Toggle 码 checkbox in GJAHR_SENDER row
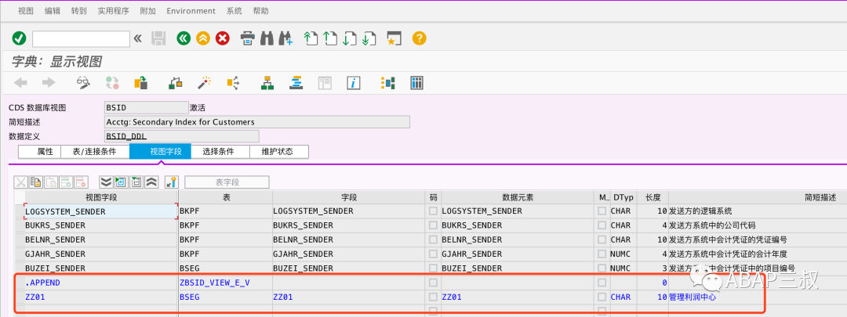The width and height of the screenshot is (847, 317). coord(433,254)
